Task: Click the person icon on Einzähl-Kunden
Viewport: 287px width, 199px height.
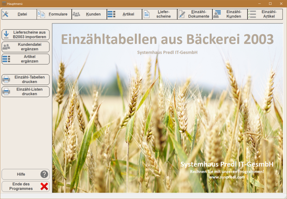Action: coord(217,14)
